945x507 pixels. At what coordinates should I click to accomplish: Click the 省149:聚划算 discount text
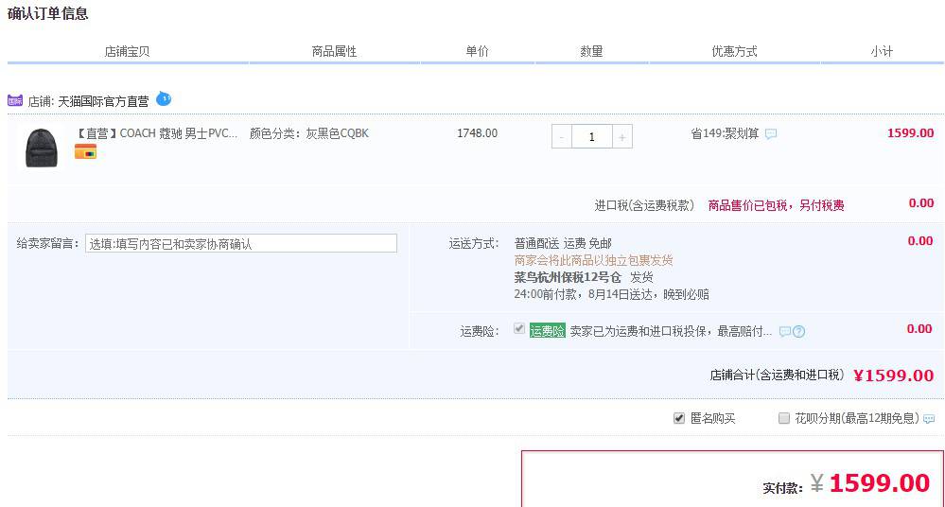coord(725,133)
